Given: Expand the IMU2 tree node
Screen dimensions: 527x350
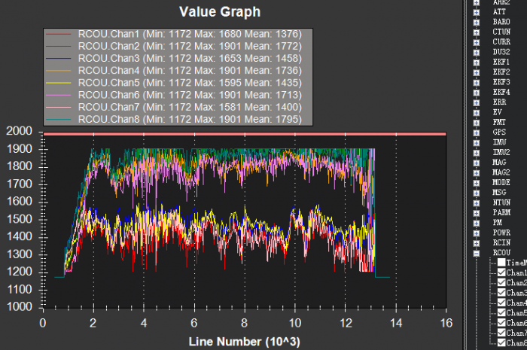Looking at the screenshot, I should point(477,152).
